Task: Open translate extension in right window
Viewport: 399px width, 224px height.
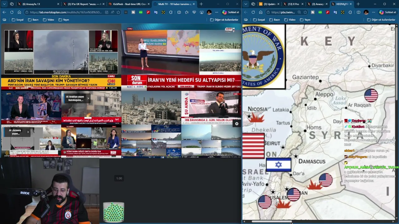Action: pos(335,12)
